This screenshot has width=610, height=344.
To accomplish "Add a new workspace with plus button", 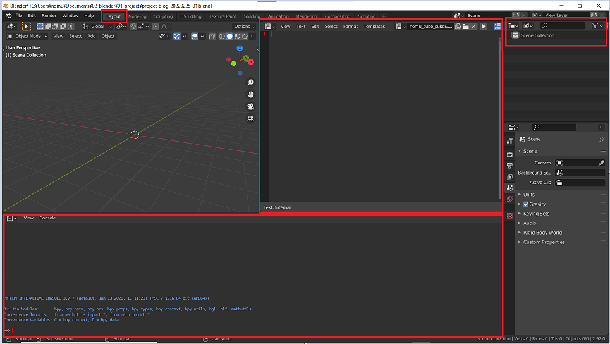I will tap(384, 16).
